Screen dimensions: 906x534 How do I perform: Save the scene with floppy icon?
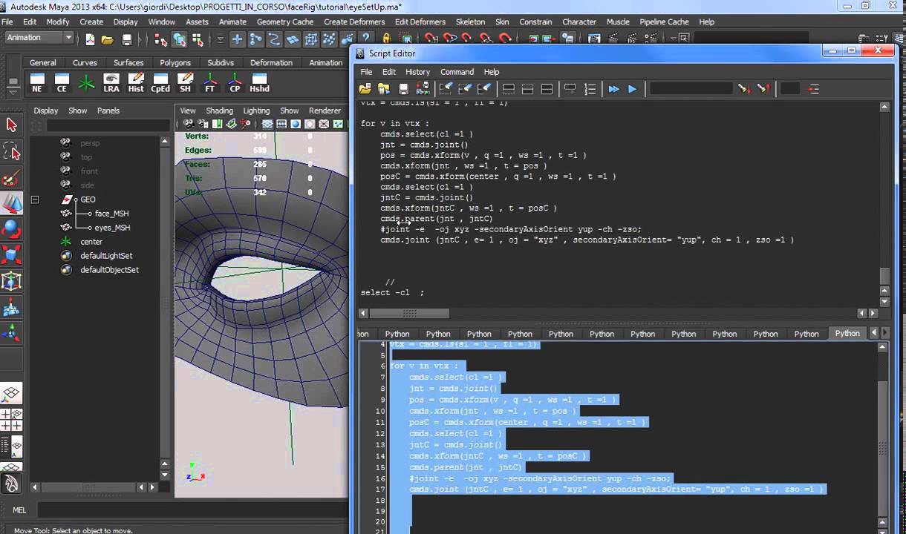(127, 39)
